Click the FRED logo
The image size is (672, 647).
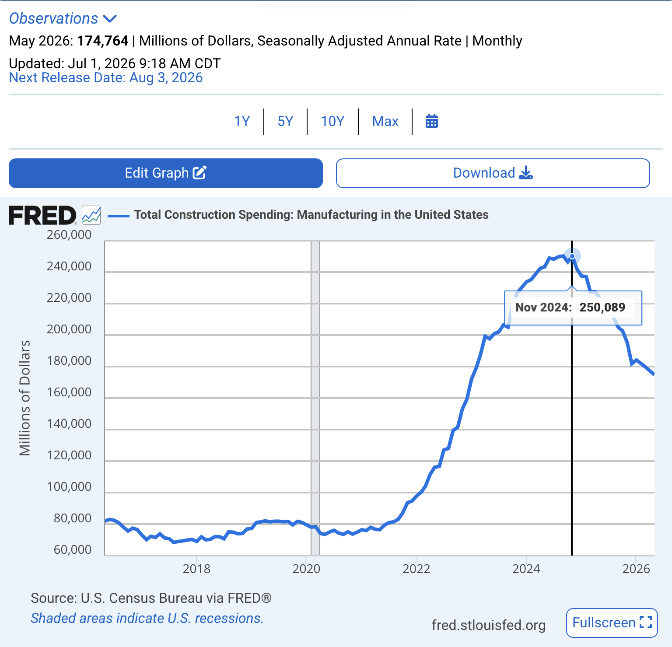pos(42,215)
